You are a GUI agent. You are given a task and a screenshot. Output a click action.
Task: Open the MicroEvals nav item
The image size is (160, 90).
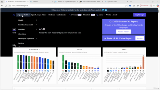pos(89,15)
